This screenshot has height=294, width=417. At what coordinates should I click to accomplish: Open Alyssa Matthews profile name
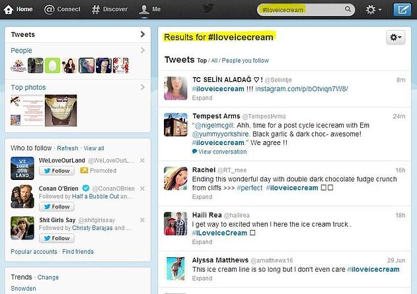pyautogui.click(x=220, y=260)
